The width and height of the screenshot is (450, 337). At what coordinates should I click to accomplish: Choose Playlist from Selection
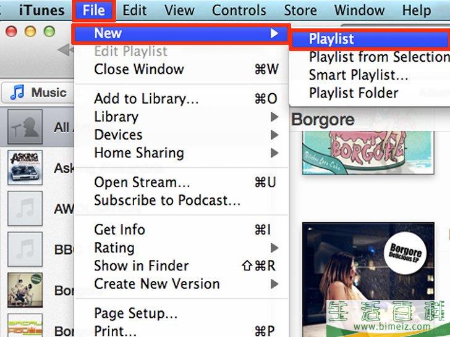coord(380,57)
